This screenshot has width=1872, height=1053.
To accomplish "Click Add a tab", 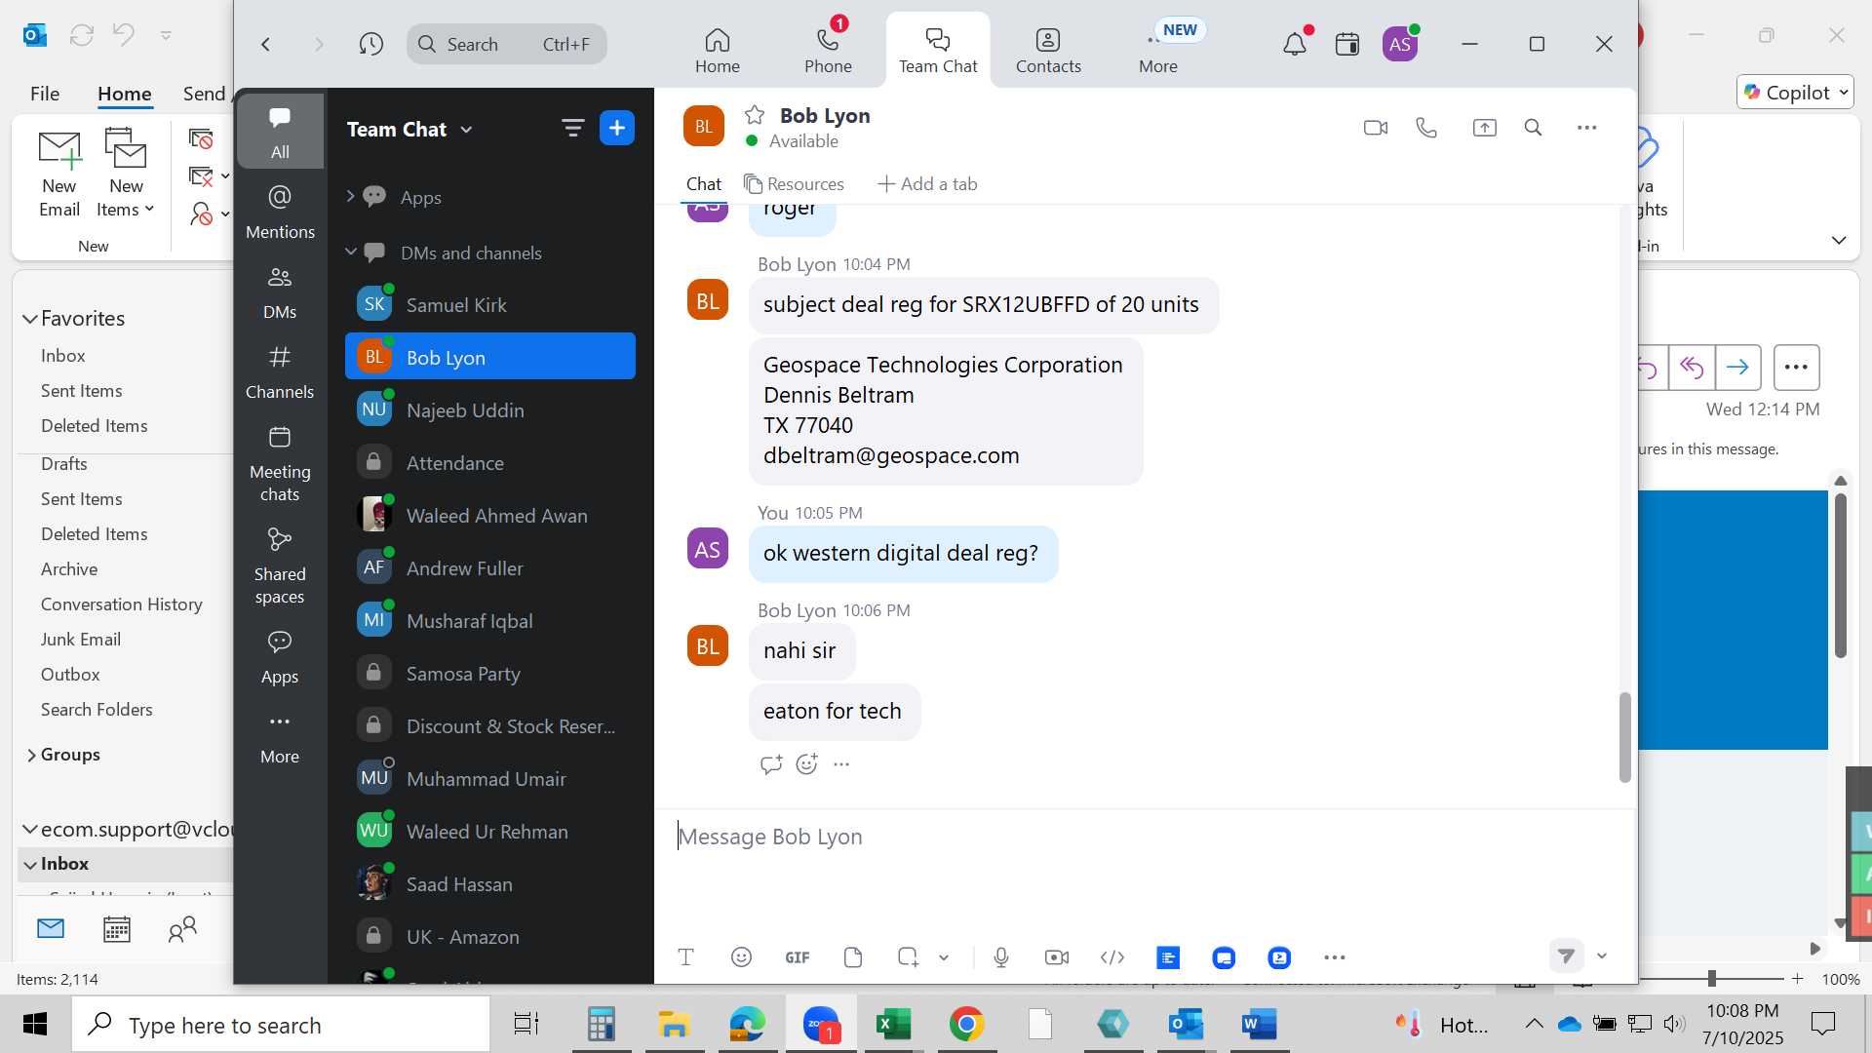I will click(x=927, y=184).
